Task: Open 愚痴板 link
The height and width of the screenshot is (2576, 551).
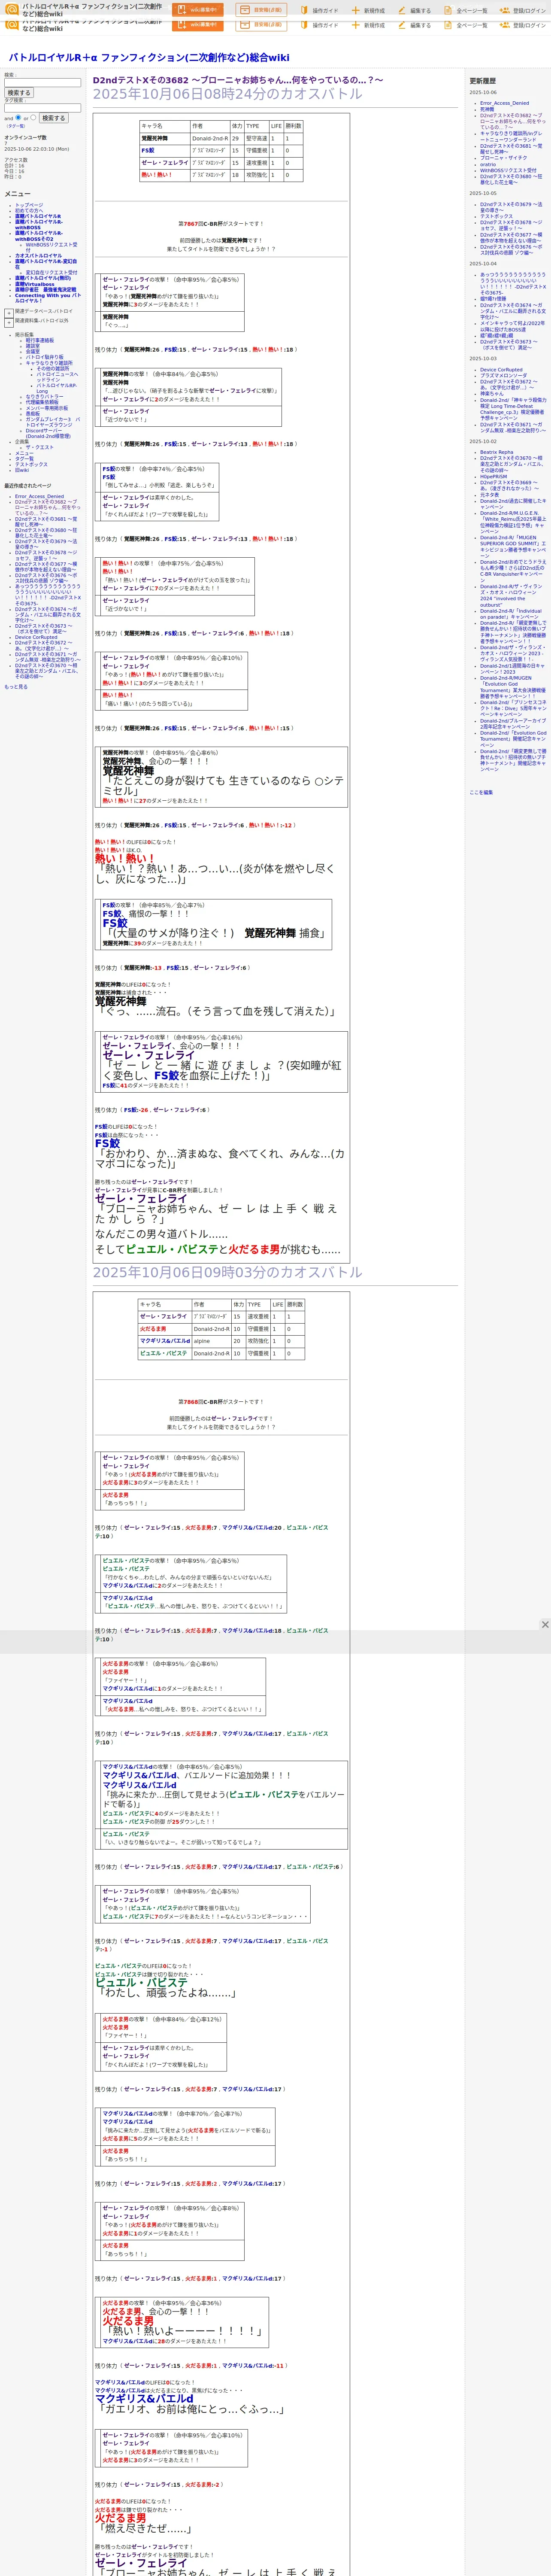Action: pos(33,414)
